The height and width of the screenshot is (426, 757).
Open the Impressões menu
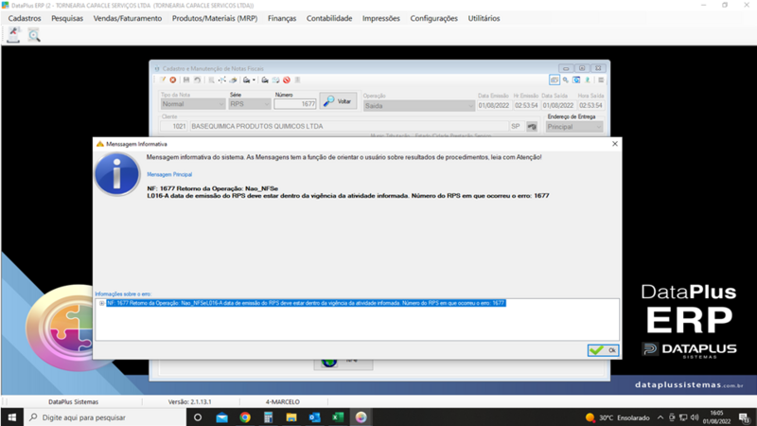click(x=381, y=18)
